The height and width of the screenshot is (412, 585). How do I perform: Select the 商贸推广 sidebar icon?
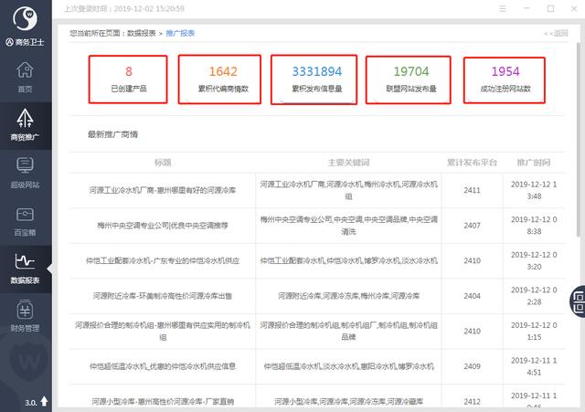coord(25,124)
